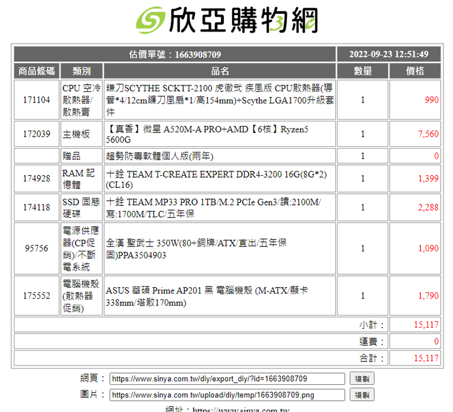Screen dimensions: 453x412
Task: Click the price 1,090
Action: point(428,248)
